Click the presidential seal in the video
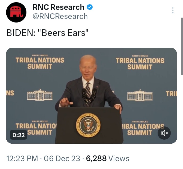 point(88,125)
